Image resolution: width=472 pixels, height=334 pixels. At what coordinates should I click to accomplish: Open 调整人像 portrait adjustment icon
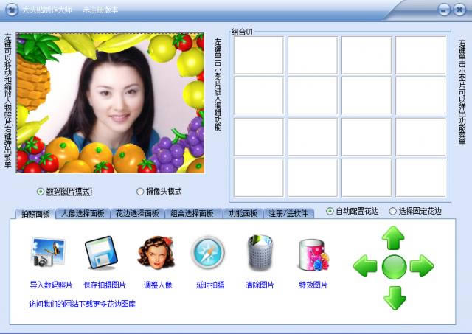coord(156,253)
